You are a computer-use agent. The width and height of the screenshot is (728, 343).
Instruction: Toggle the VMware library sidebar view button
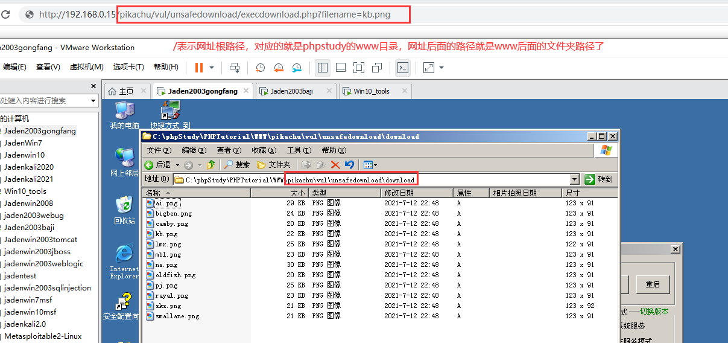click(x=323, y=68)
